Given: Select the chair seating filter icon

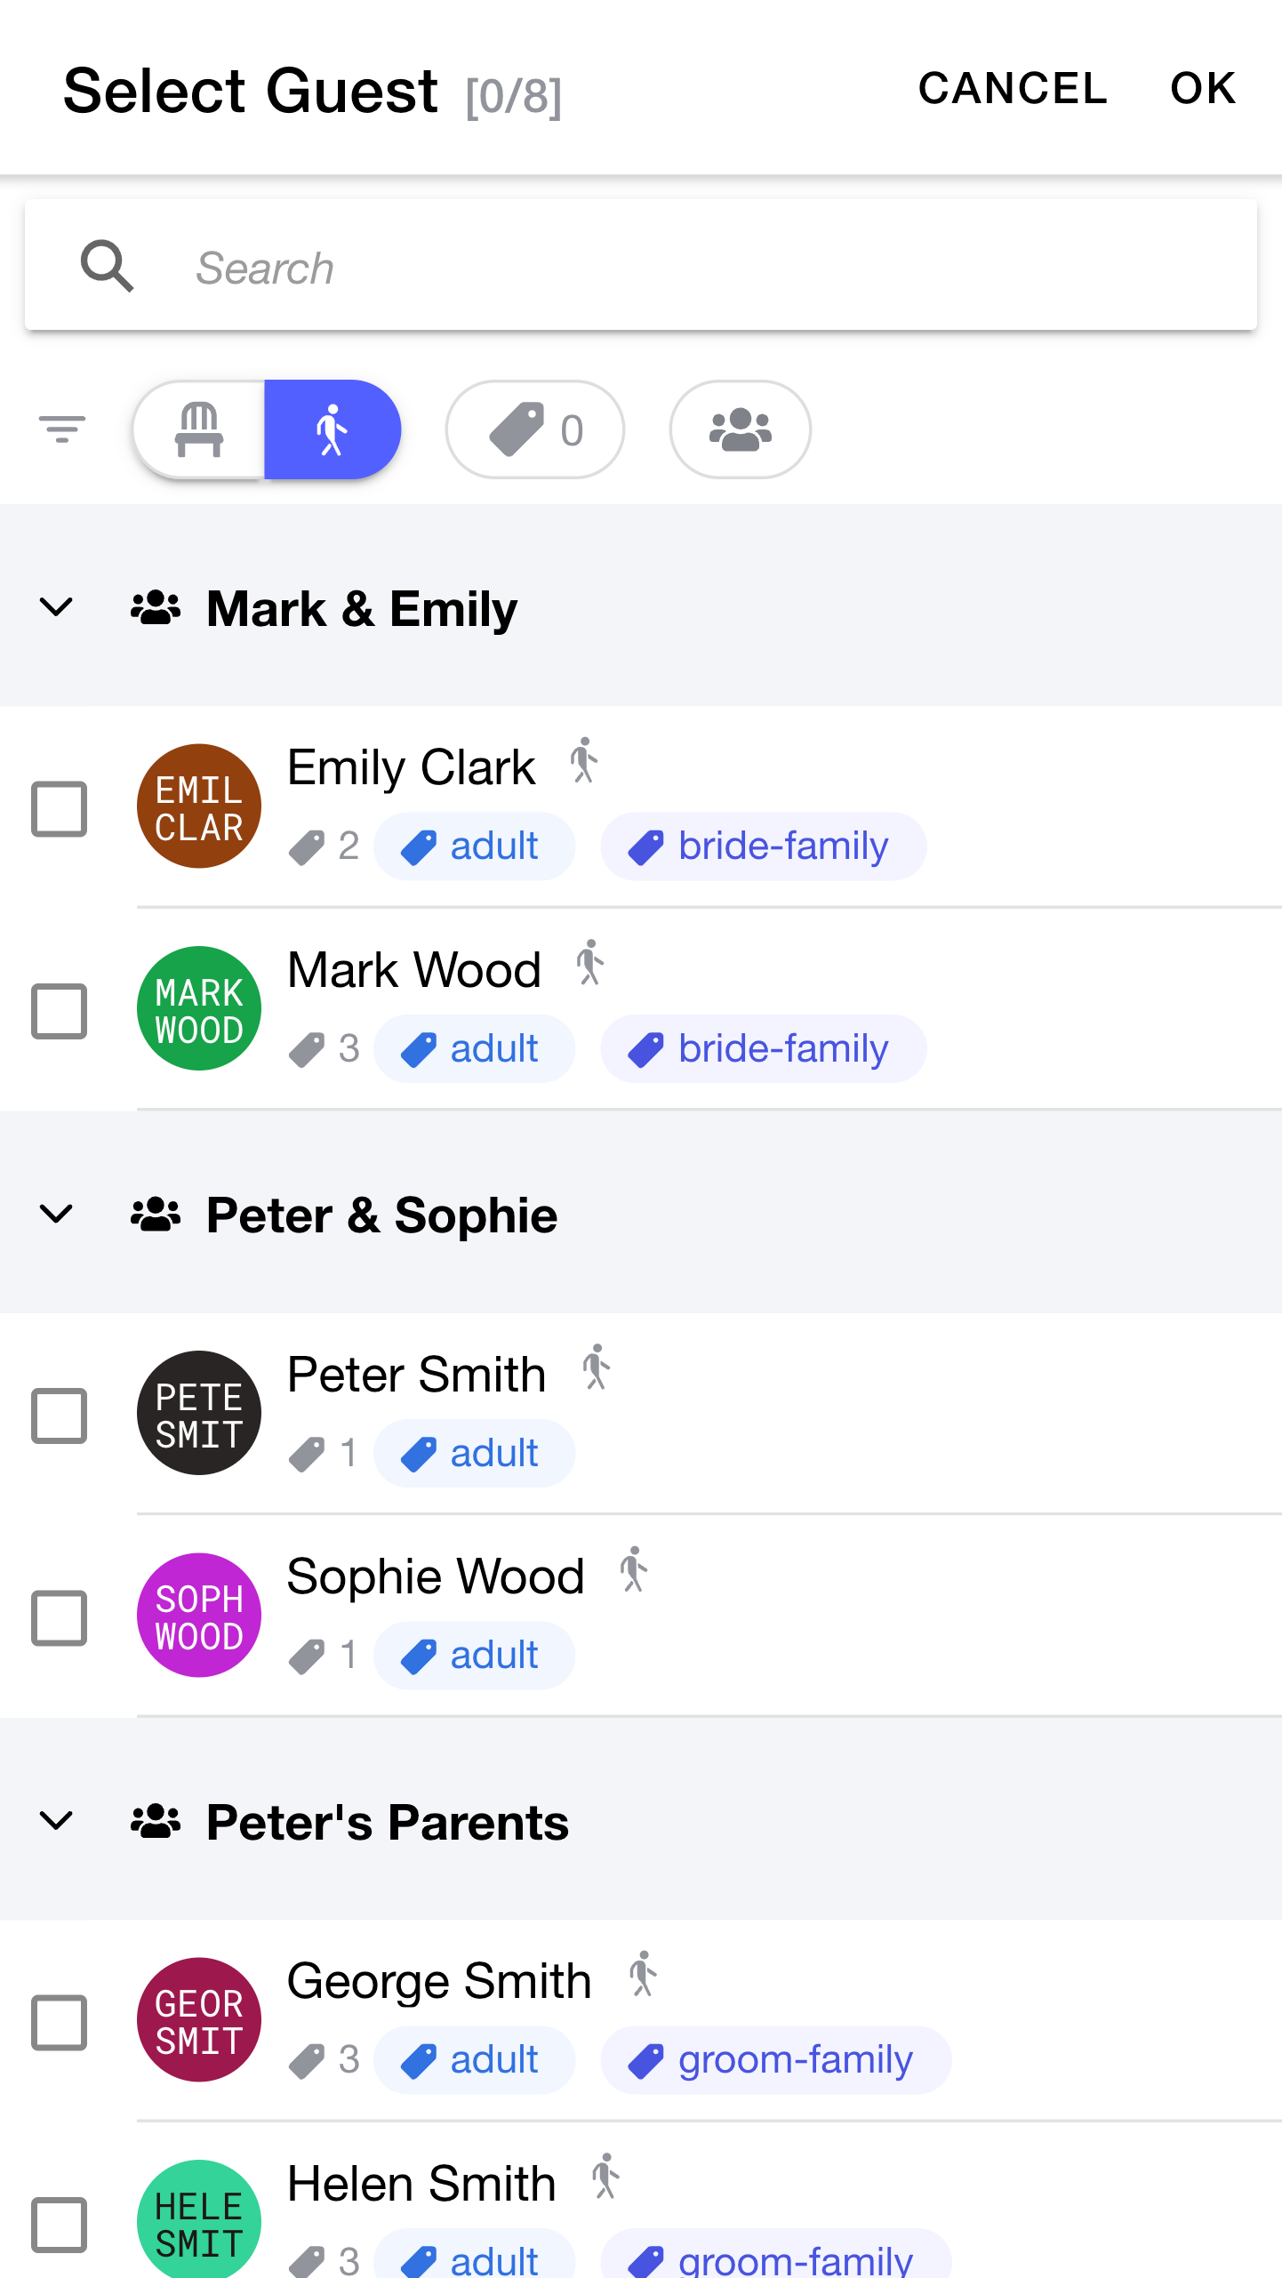Looking at the screenshot, I should [199, 429].
